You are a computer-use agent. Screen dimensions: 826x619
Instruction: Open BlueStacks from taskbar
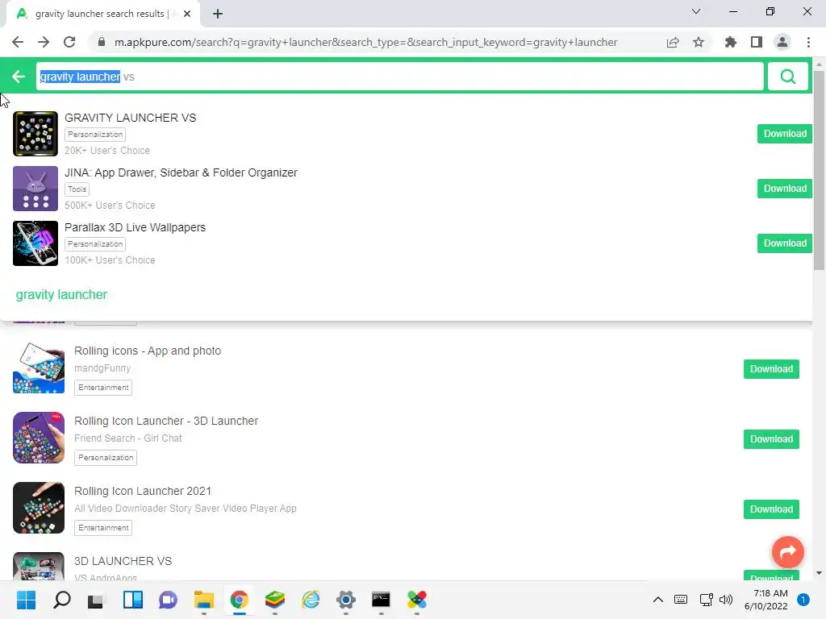(274, 600)
